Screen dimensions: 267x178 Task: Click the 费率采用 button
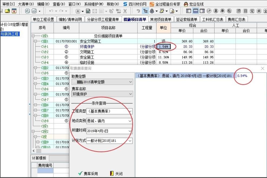click(88, 174)
